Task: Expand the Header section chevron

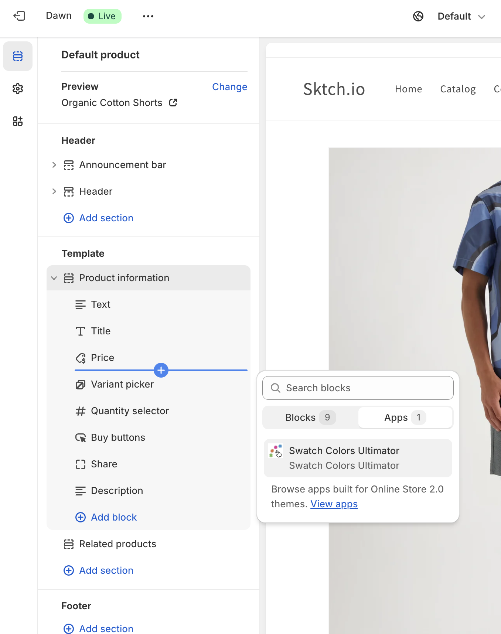Action: tap(54, 191)
